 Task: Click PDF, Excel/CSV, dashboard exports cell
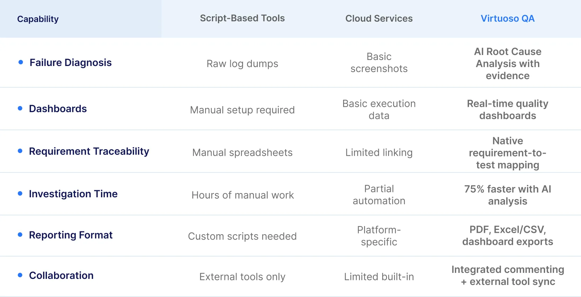[508, 236]
